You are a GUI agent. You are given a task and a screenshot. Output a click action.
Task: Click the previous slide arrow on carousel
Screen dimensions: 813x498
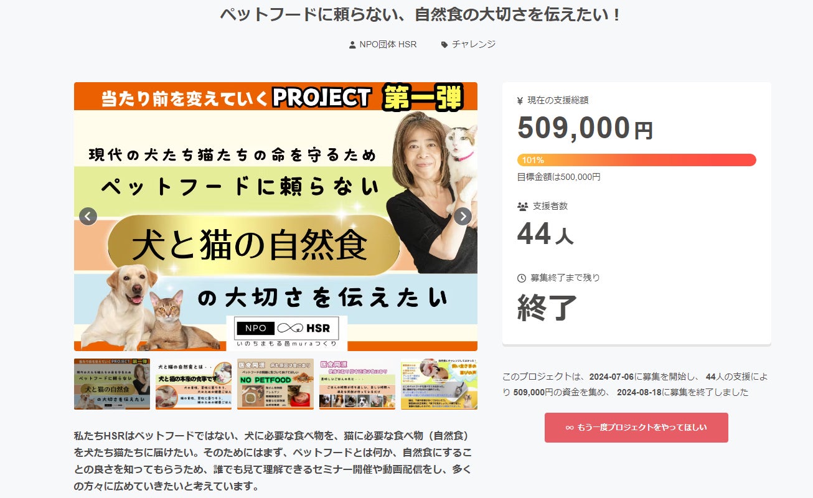coord(88,217)
